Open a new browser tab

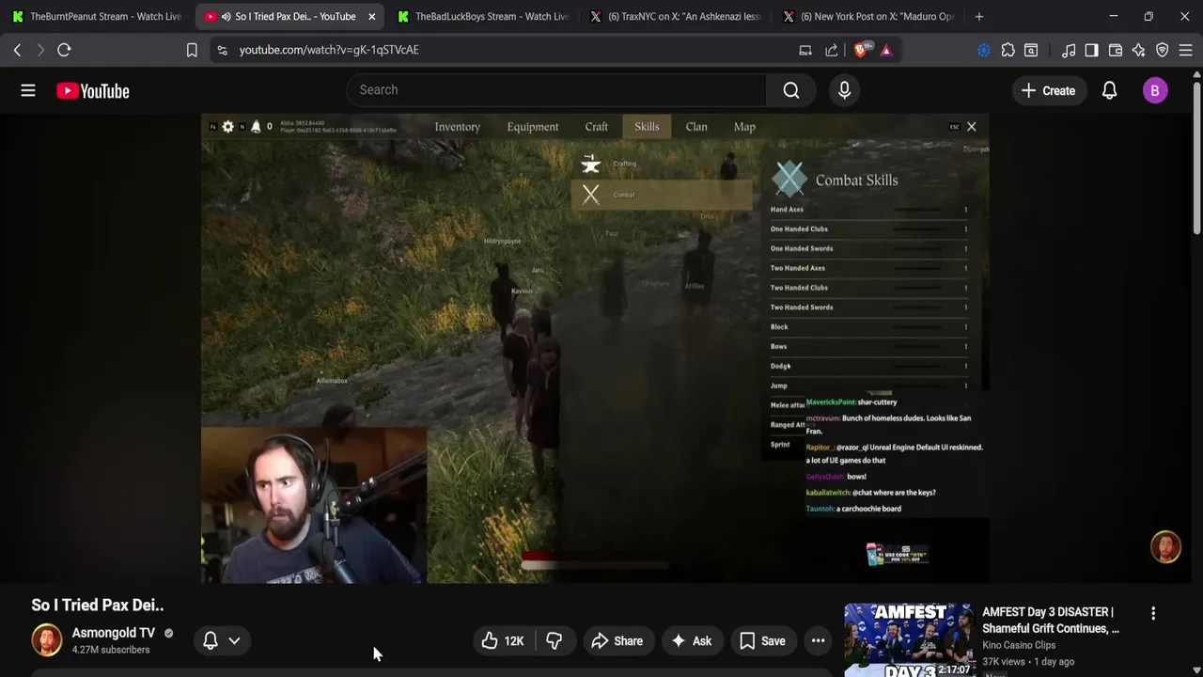point(978,16)
